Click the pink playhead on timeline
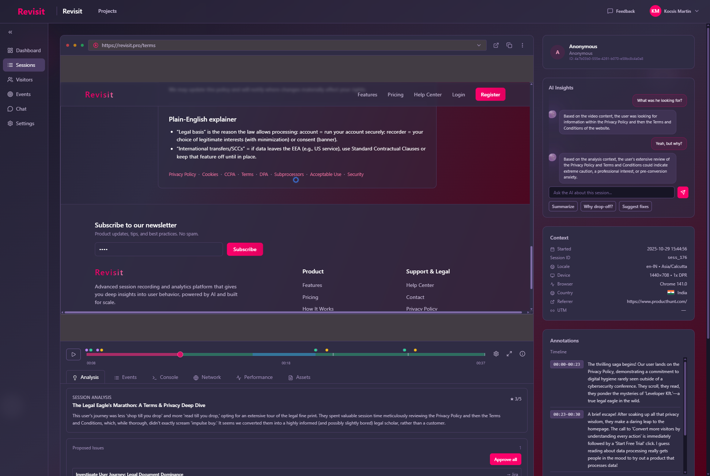This screenshot has width=710, height=476. pos(180,354)
